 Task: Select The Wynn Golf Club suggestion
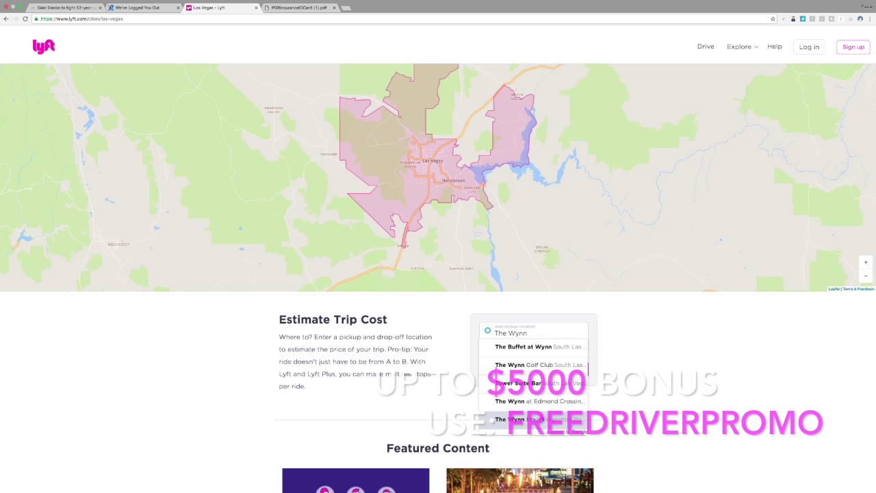[x=534, y=365]
